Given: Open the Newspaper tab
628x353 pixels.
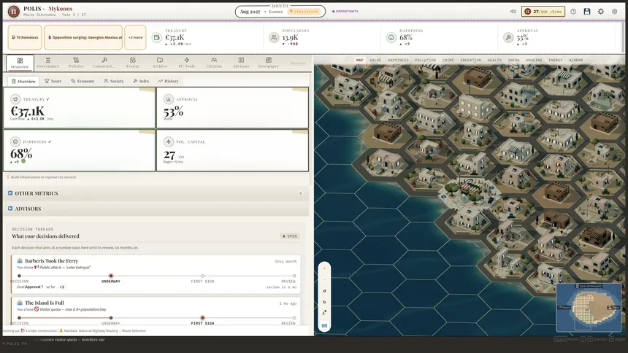Looking at the screenshot, I should click(x=268, y=63).
